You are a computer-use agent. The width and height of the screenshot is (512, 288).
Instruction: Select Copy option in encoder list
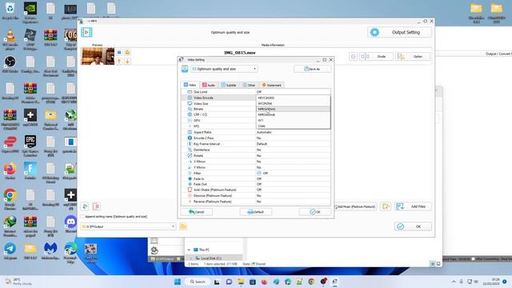click(x=294, y=126)
